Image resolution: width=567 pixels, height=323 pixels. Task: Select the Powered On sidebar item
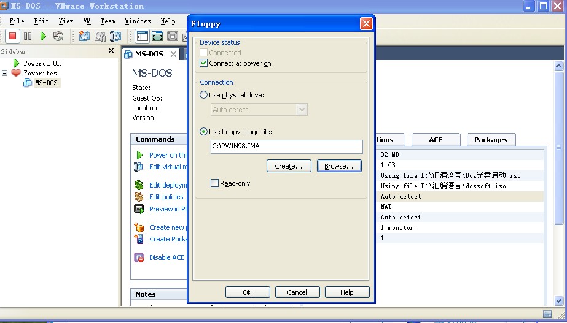pyautogui.click(x=42, y=63)
